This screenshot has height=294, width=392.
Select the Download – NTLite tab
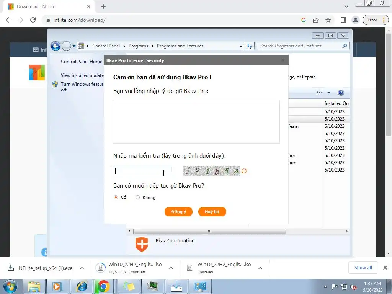pyautogui.click(x=49, y=7)
